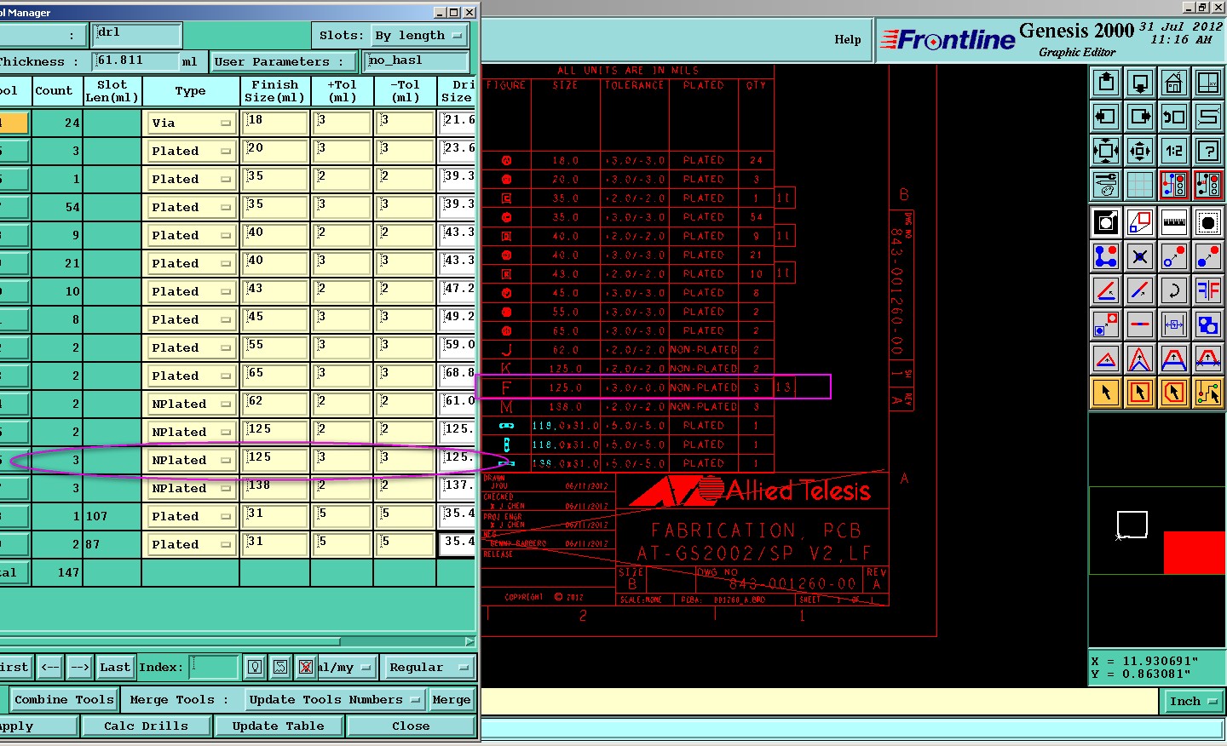Click the zoom out shrink-arrows icon

pyautogui.click(x=1140, y=151)
